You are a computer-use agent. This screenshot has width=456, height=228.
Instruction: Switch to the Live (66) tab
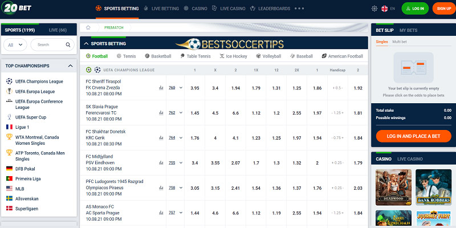point(58,30)
